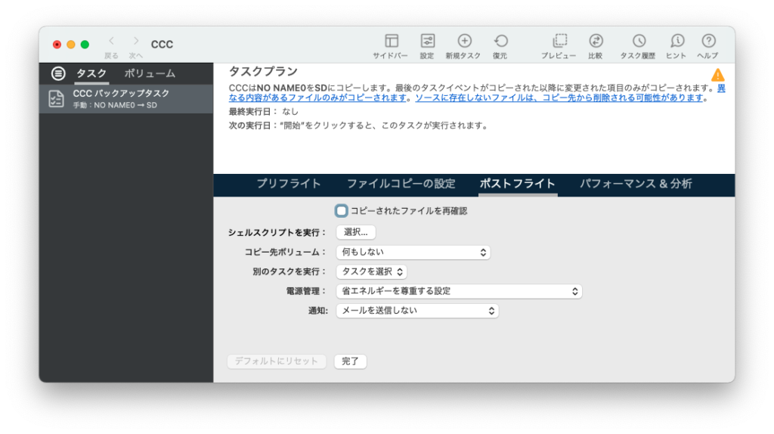The image size is (774, 434).
Task: Click the タスクプラン heading
Action: pos(262,72)
